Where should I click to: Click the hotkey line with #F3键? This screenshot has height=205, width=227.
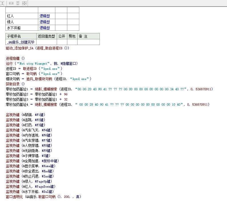click(26, 125)
